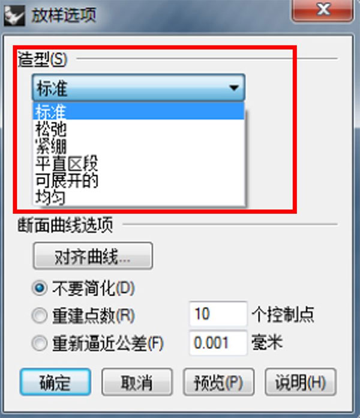Click the 预览(P) preview button
The width and height of the screenshot is (360, 418).
(x=218, y=382)
